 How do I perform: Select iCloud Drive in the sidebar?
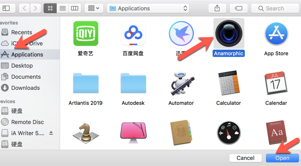tap(30, 43)
